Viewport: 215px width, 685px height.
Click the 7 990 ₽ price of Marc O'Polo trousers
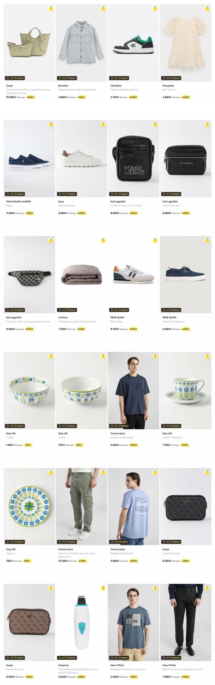(167, 677)
